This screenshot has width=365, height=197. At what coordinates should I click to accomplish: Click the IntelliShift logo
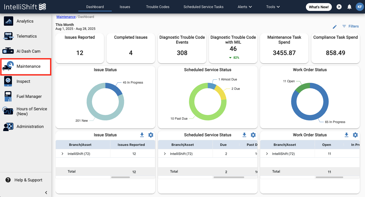pos(25,7)
